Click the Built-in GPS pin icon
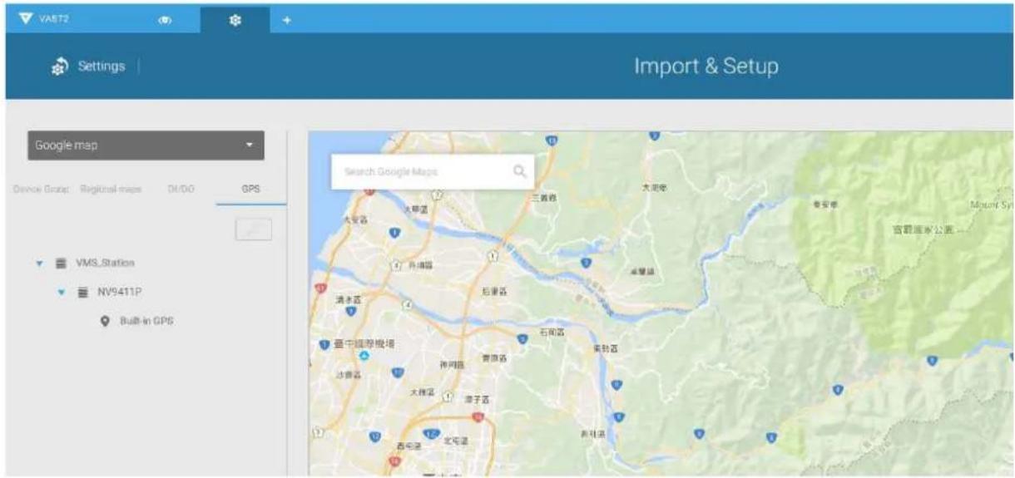 (x=105, y=321)
